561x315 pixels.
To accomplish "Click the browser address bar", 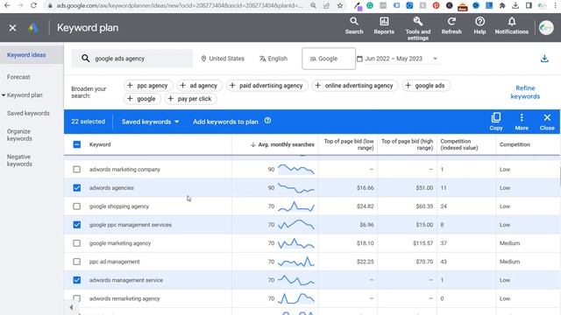I will 179,5.
